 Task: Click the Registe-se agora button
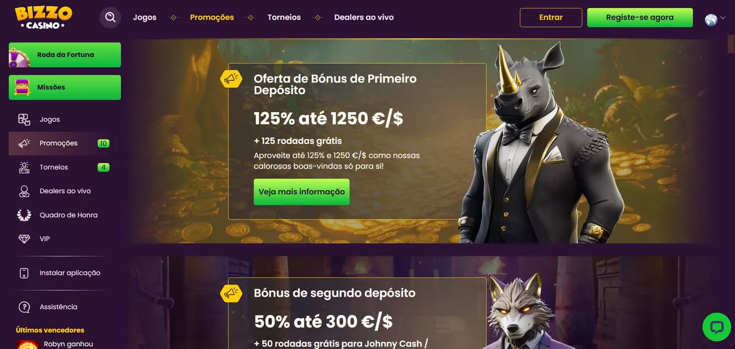[639, 17]
